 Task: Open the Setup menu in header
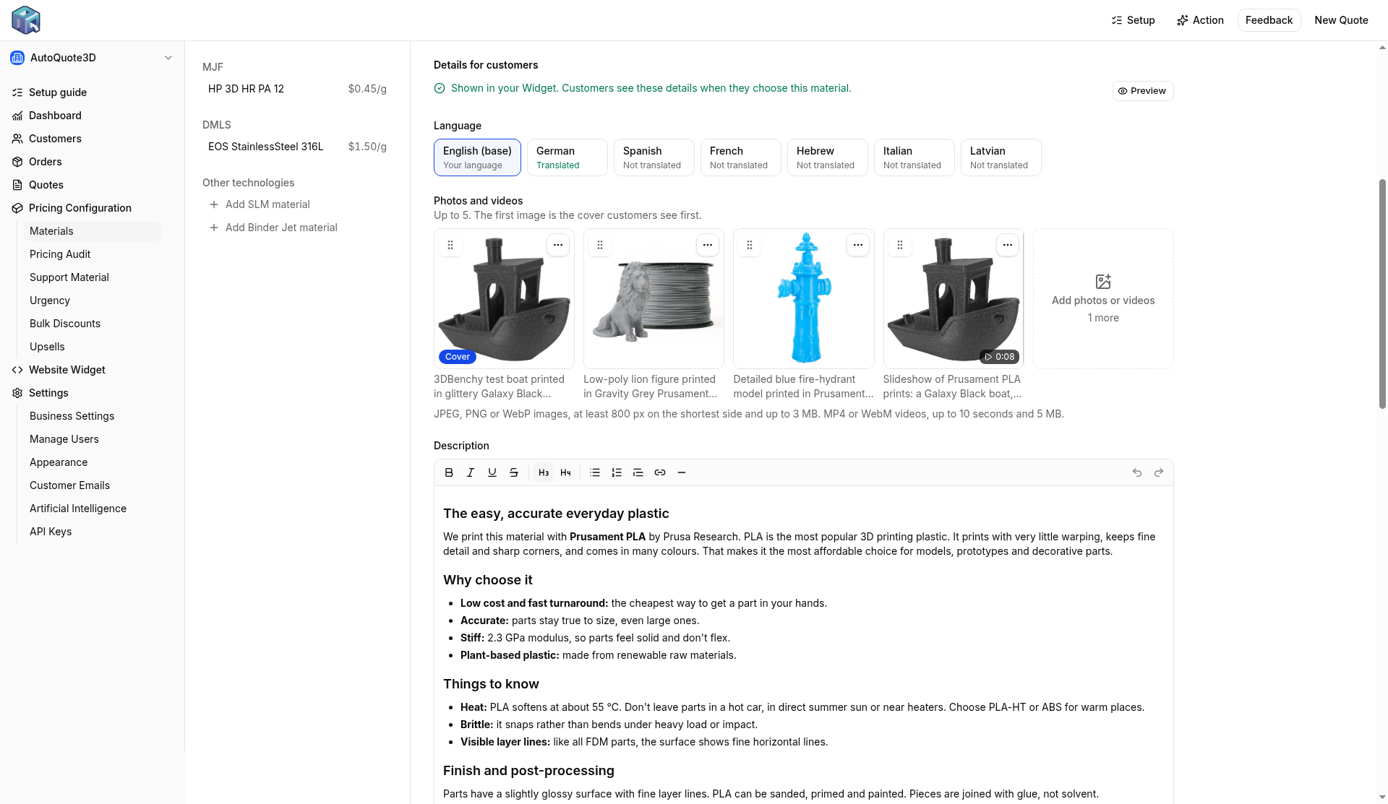pos(1133,20)
